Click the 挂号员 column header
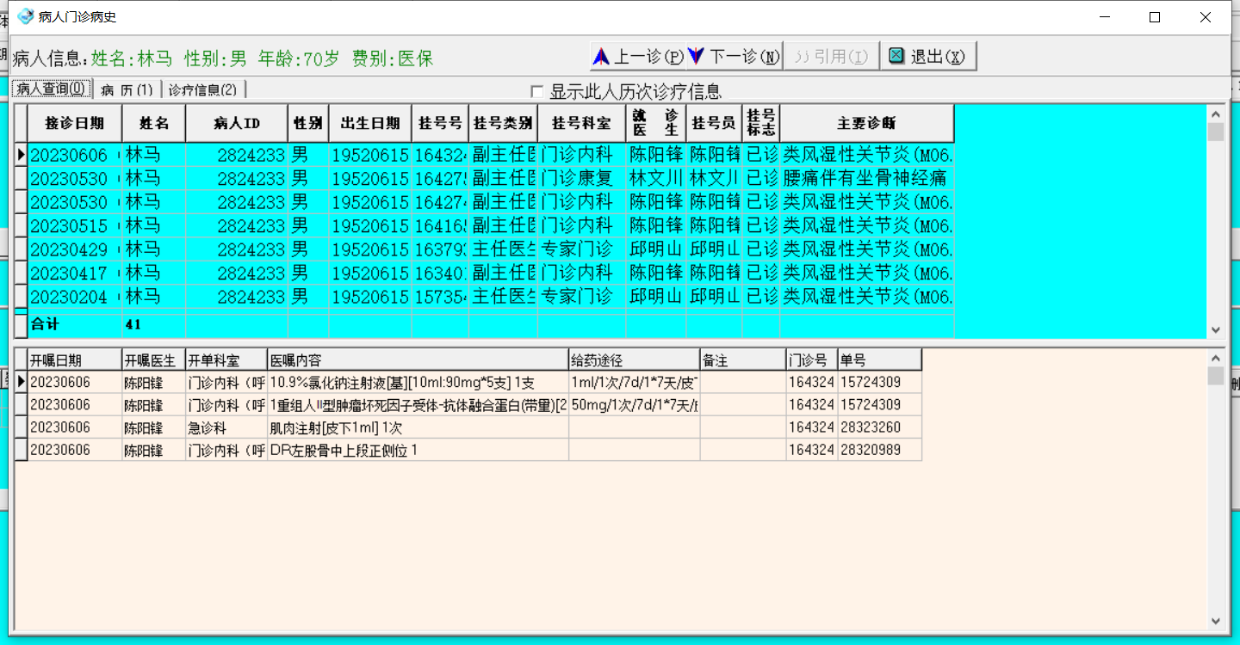1240x645 pixels. [x=714, y=123]
